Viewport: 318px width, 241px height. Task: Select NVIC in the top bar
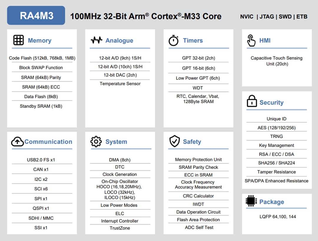pyautogui.click(x=246, y=17)
